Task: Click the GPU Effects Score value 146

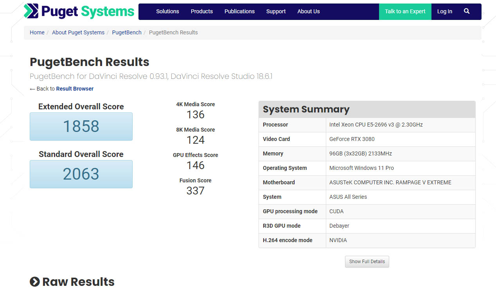Action: pos(196,166)
